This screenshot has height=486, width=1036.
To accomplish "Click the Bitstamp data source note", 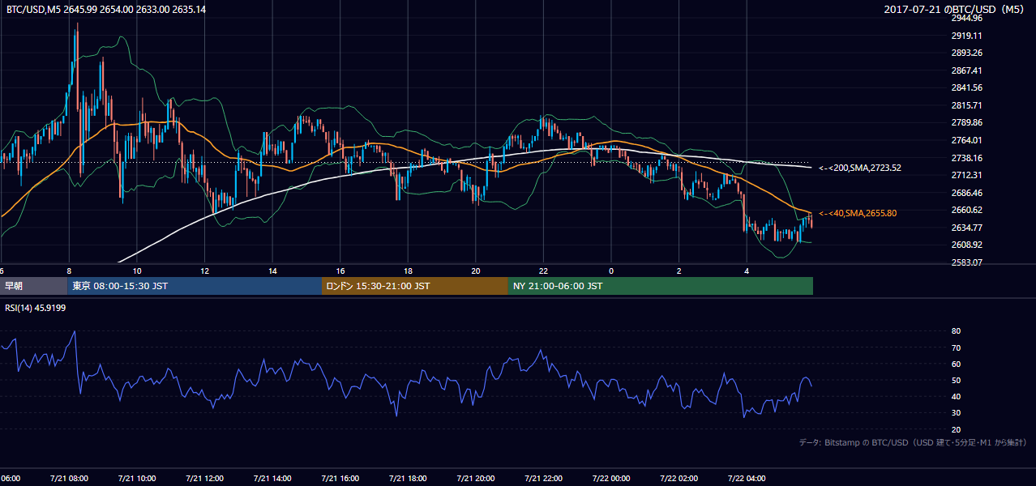I will [914, 443].
